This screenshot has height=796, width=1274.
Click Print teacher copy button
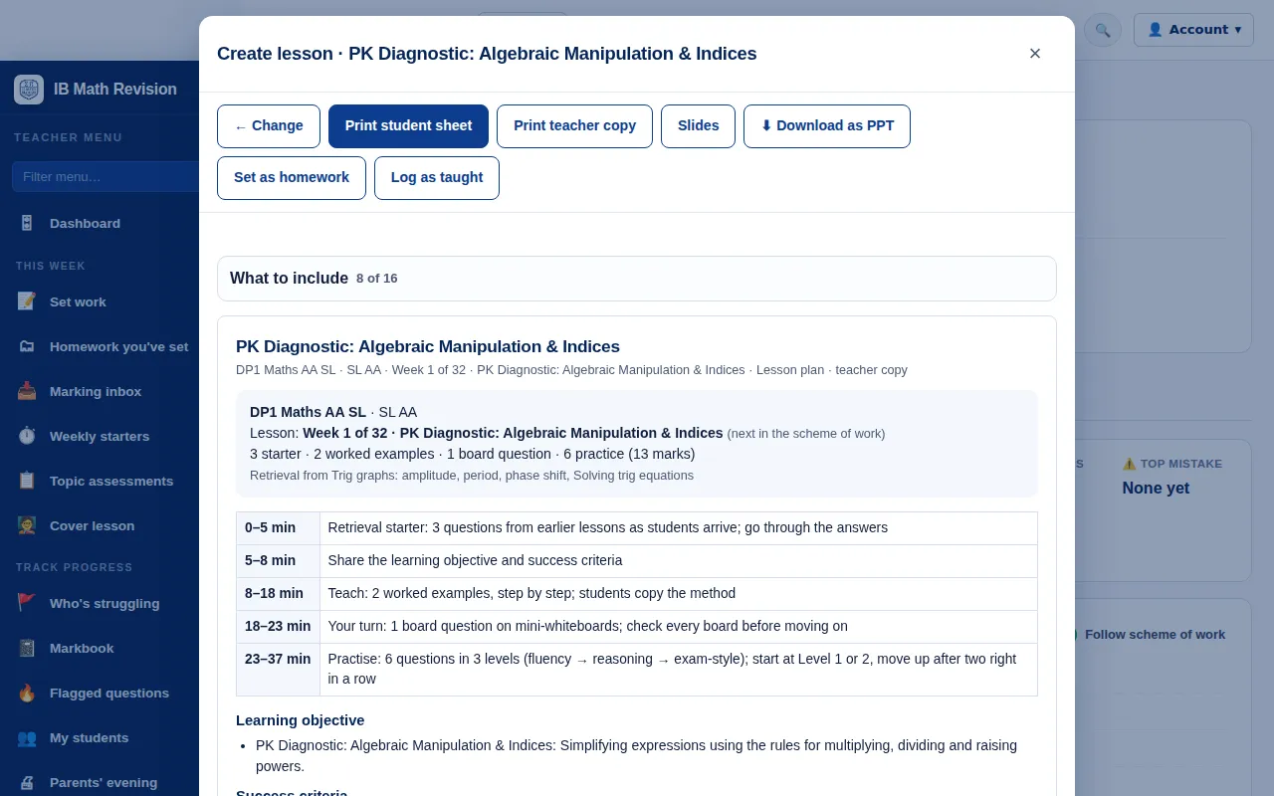point(574,126)
